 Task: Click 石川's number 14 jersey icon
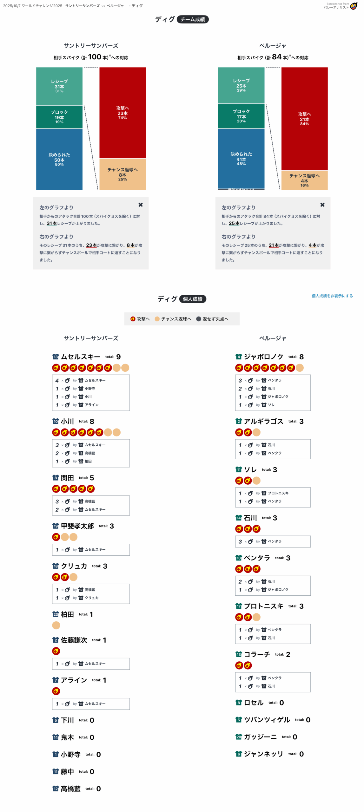[239, 518]
